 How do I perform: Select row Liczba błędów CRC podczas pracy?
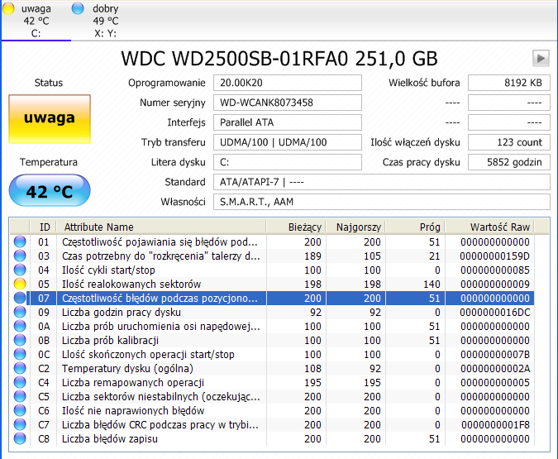[272, 424]
